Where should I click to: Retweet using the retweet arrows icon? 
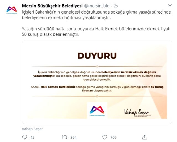[64, 137]
